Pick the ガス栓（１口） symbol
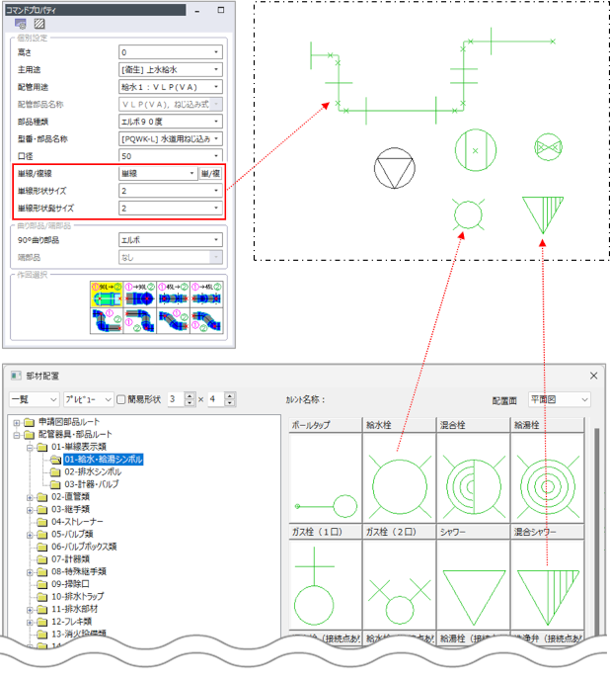This screenshot has width=610, height=679. [x=326, y=585]
